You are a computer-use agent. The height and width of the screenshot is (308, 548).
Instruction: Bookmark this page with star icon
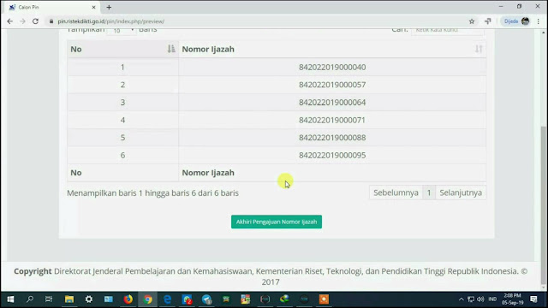tap(472, 21)
